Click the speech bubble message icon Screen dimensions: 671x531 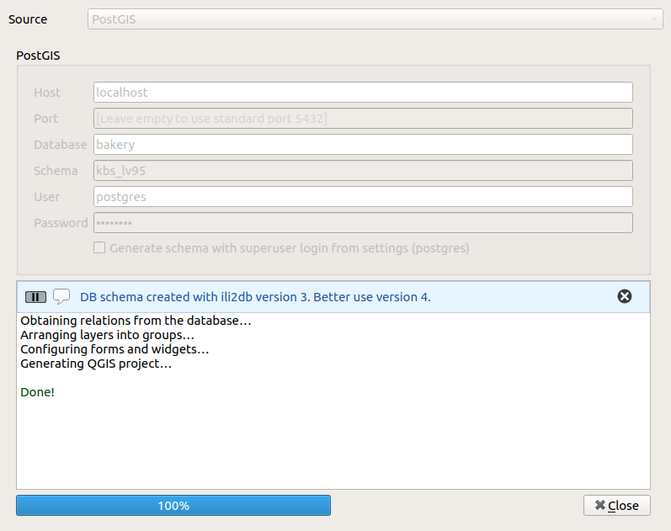point(61,296)
